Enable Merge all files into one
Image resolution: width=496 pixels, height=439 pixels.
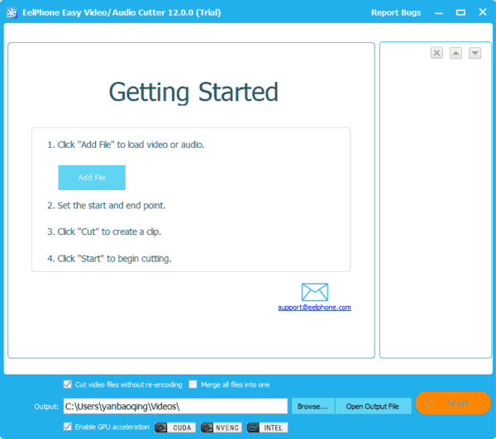[x=193, y=384]
